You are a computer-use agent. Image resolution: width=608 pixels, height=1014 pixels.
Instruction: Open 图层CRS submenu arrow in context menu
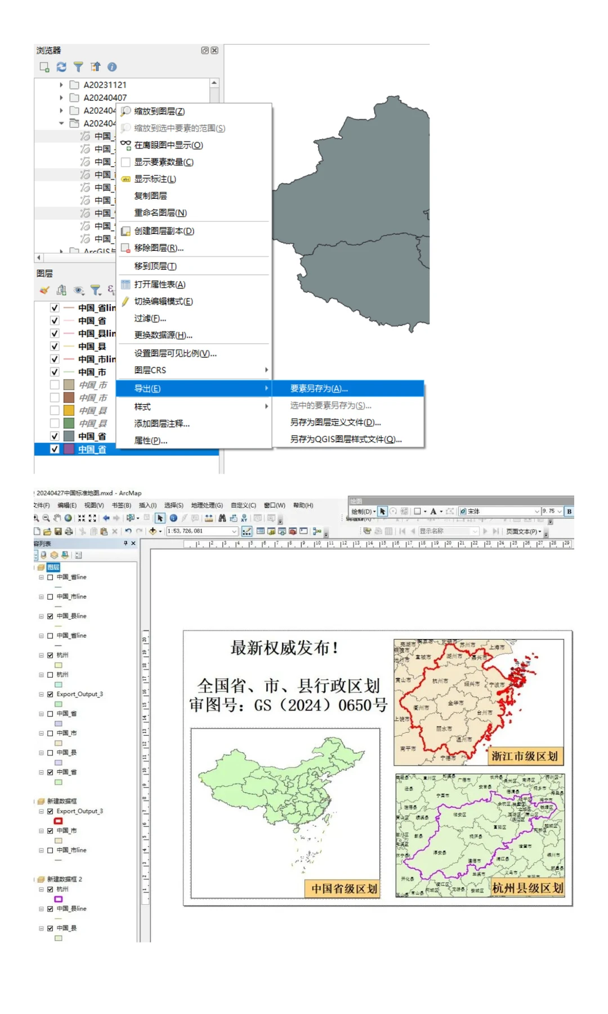tap(266, 370)
